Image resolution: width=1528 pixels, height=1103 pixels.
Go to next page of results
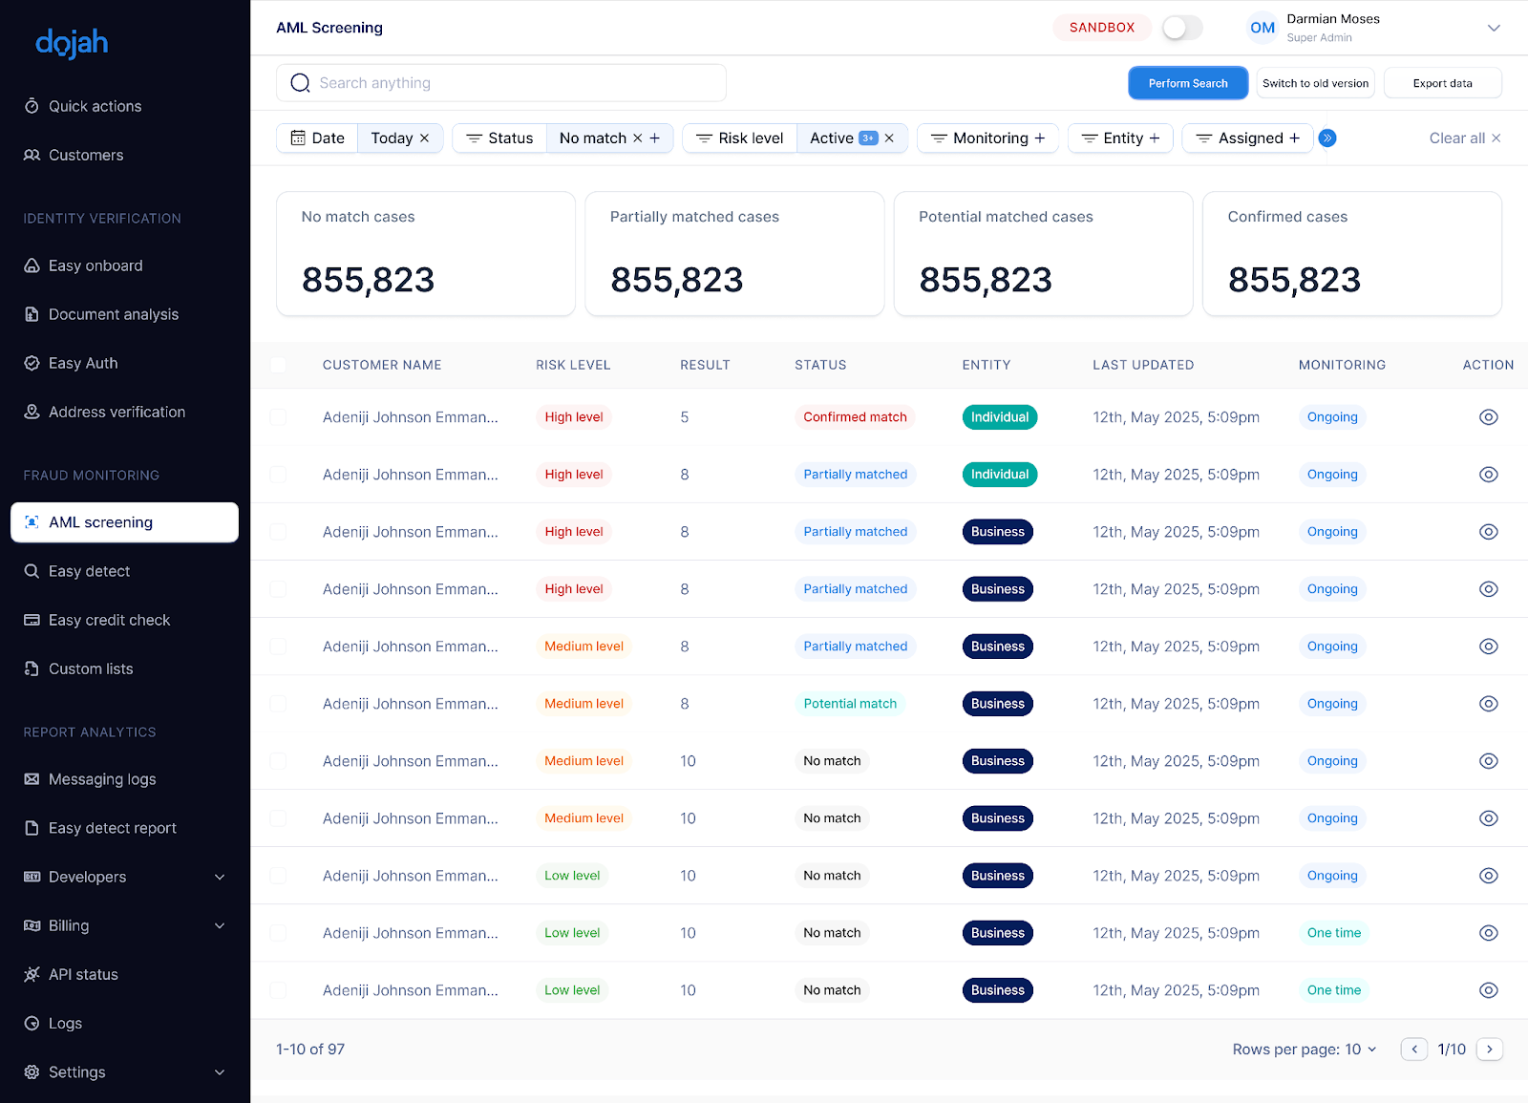1489,1050
